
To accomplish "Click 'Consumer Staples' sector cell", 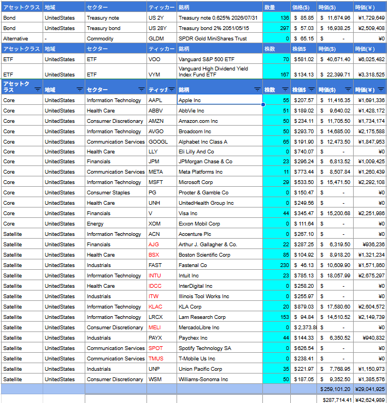I will pos(115,192).
